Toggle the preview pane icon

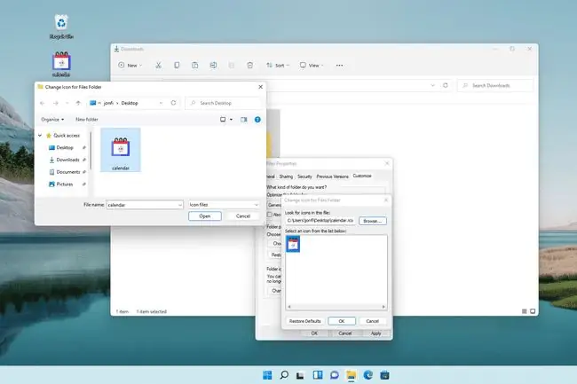point(243,120)
